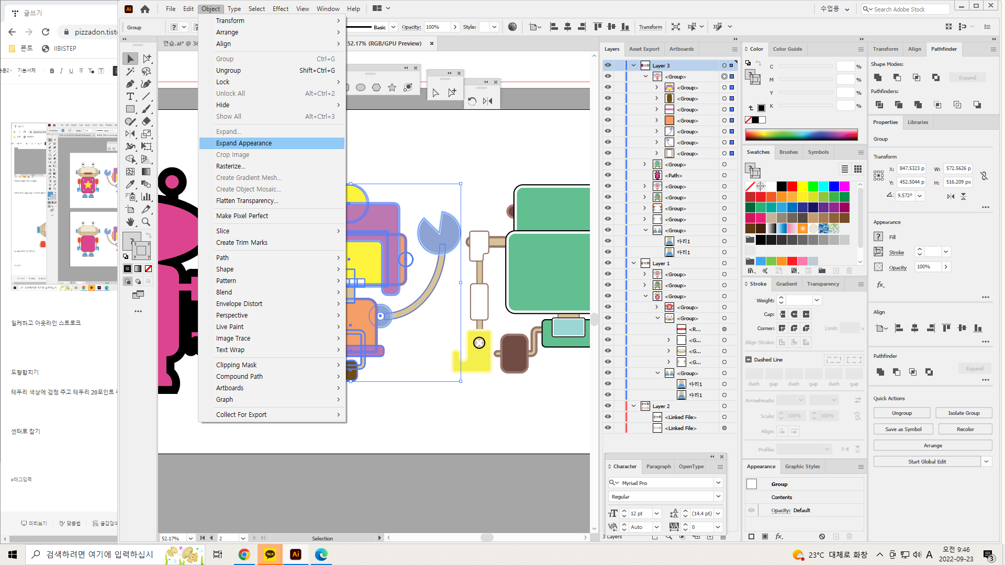Click the Arrange quick action button
The image size is (1005, 565).
point(933,446)
